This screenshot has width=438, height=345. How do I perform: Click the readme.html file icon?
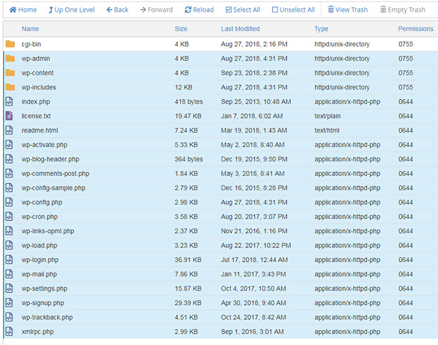pyautogui.click(x=9, y=130)
